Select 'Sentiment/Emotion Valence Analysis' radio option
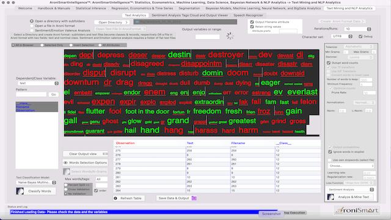The image size is (391, 220). (32, 30)
